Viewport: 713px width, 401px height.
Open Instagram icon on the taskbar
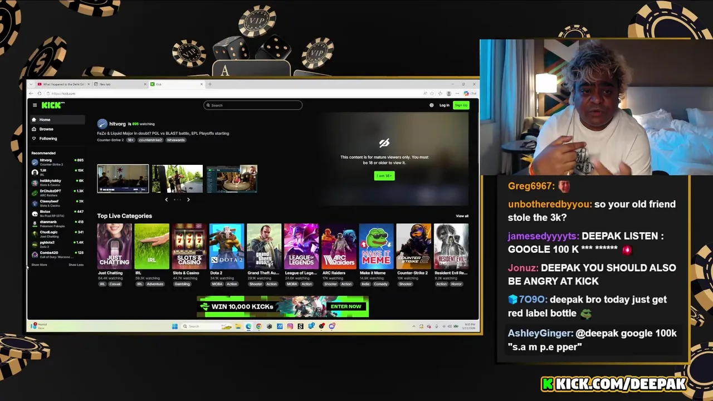click(290, 326)
